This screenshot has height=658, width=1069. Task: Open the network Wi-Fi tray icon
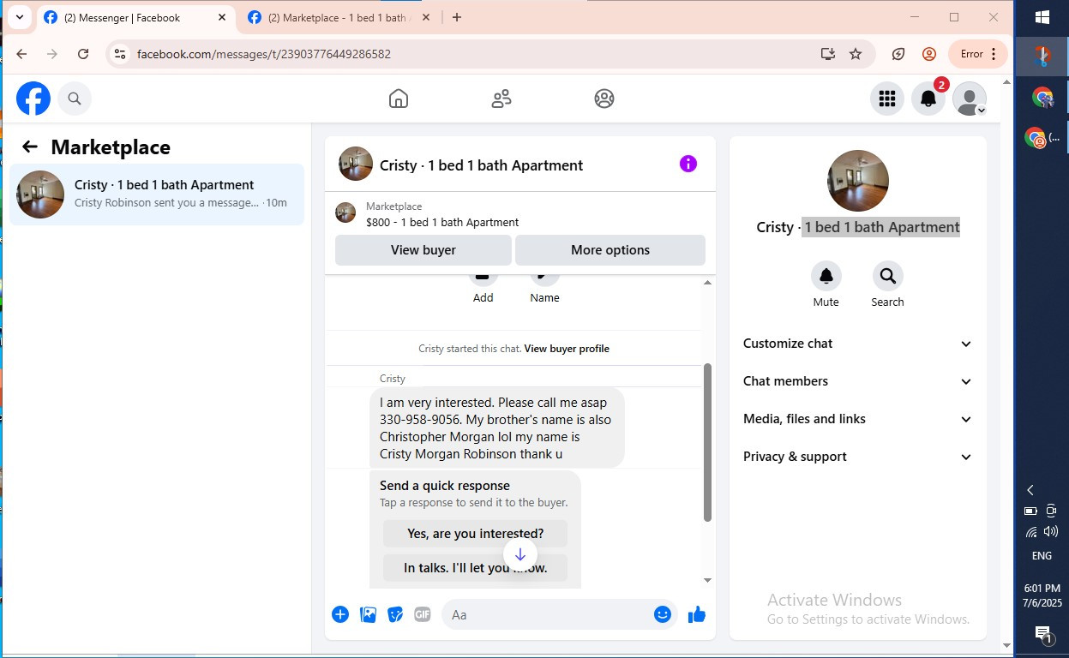tap(1031, 532)
